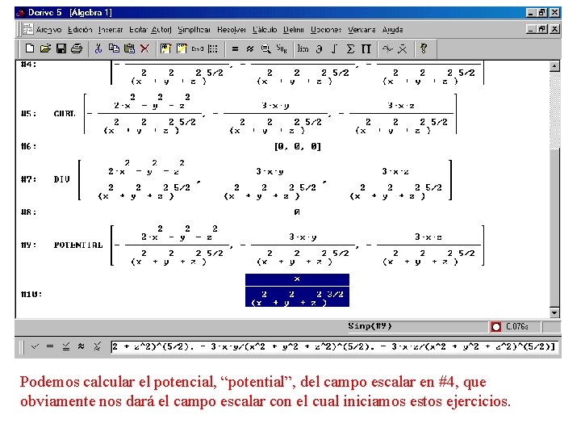Select the DIV expression #7
The image size is (581, 436).
[253, 179]
